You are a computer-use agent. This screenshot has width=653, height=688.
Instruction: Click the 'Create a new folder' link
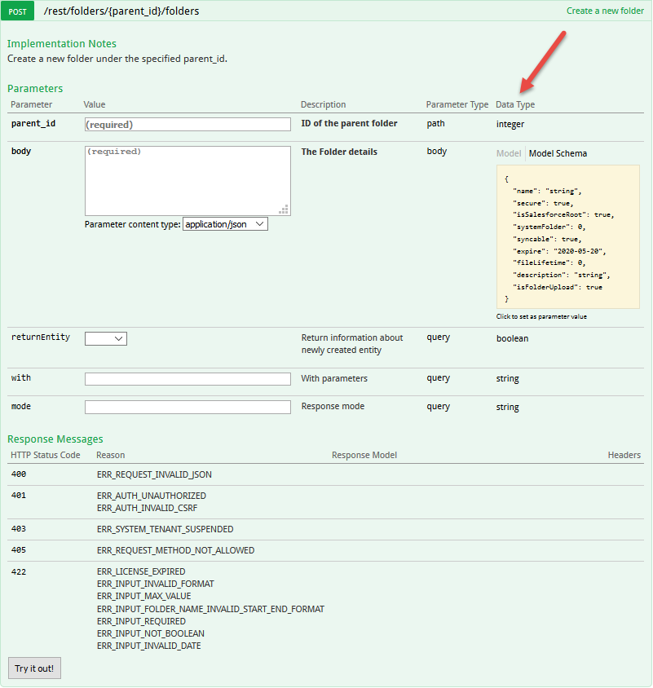604,11
